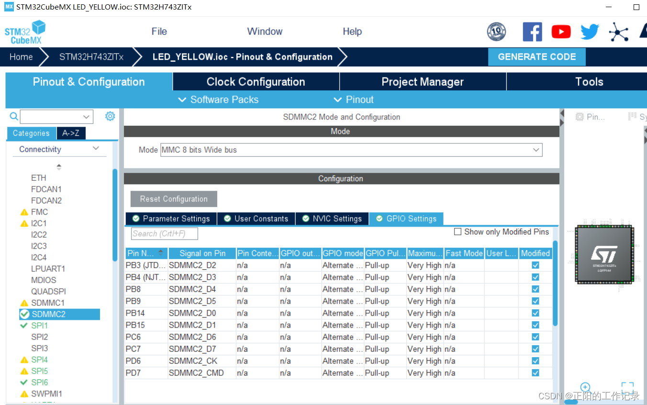Toggle Modified checkbox for PB3 row

pyautogui.click(x=535, y=265)
